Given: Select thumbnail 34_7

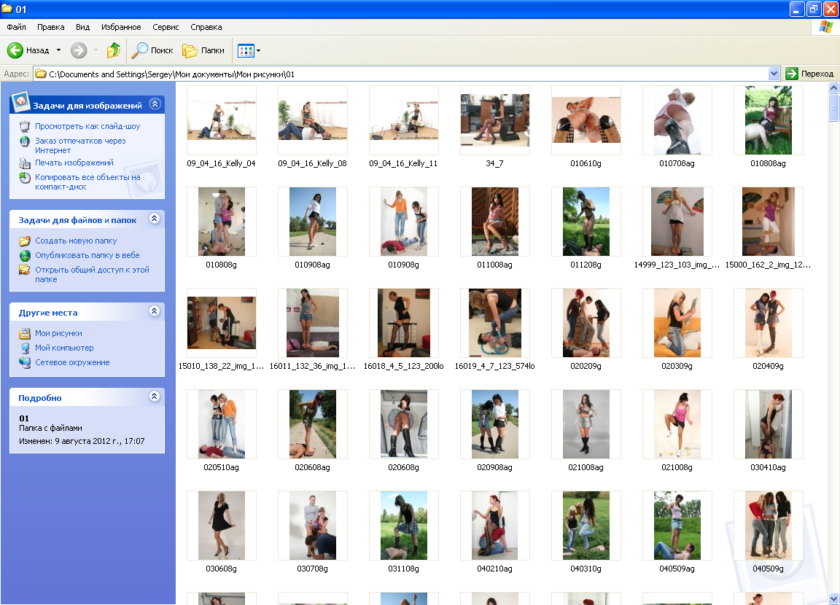Looking at the screenshot, I should click(494, 120).
